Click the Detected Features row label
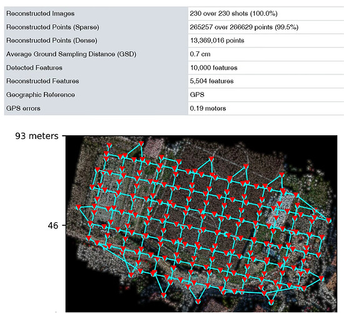The image size is (344, 313). coord(34,68)
